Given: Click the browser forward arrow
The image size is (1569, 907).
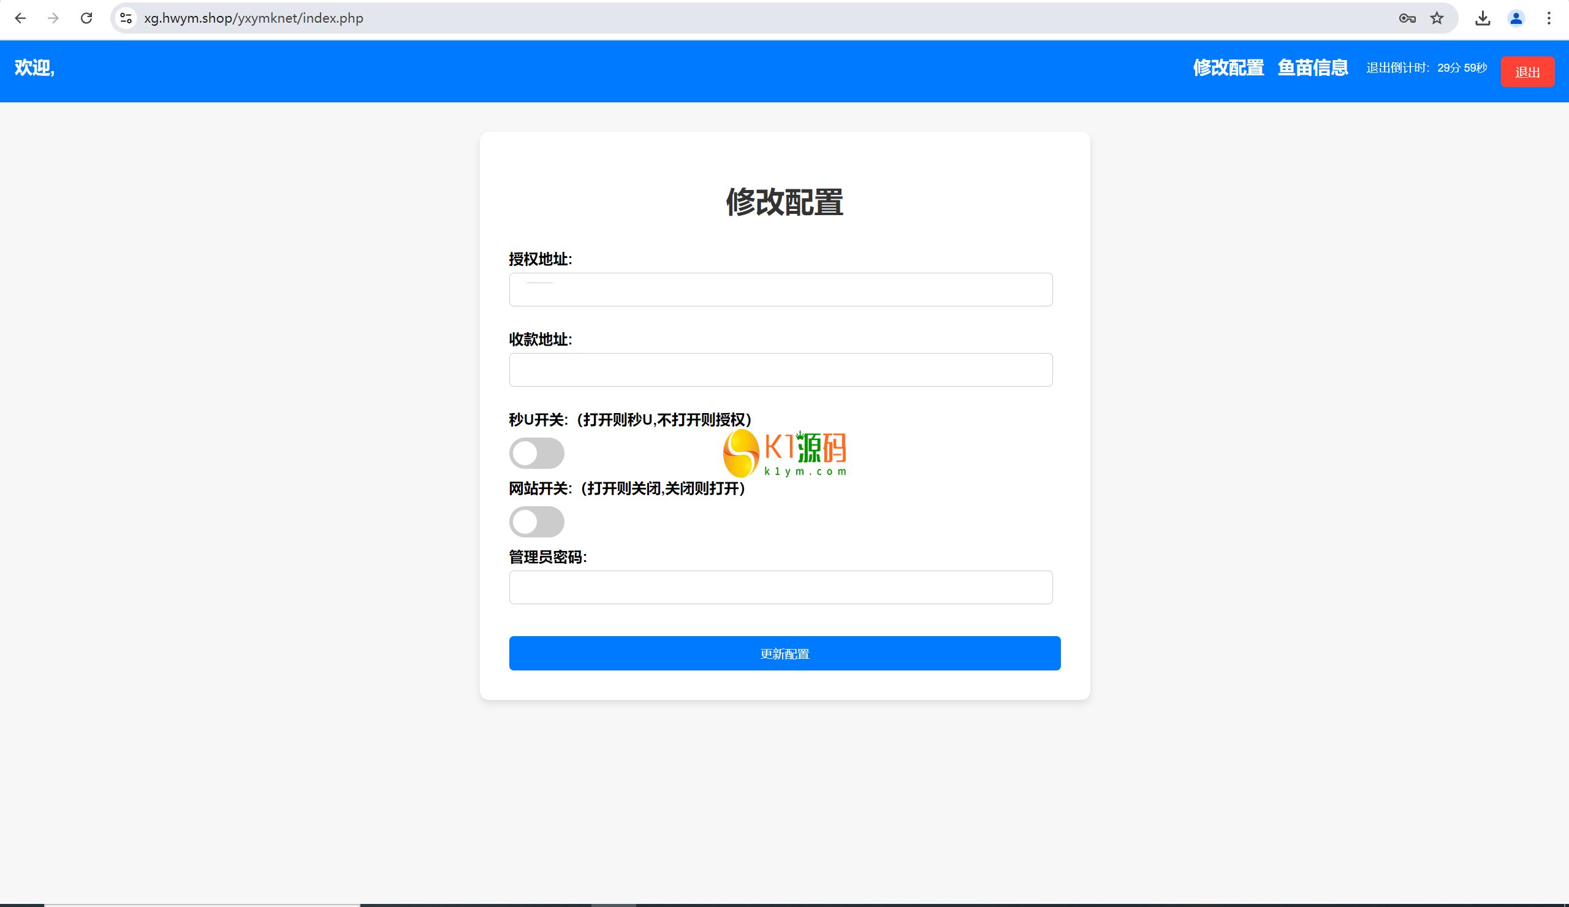Looking at the screenshot, I should [x=53, y=18].
